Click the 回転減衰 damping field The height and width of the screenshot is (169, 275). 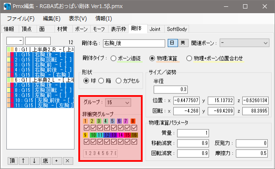click(x=193, y=153)
